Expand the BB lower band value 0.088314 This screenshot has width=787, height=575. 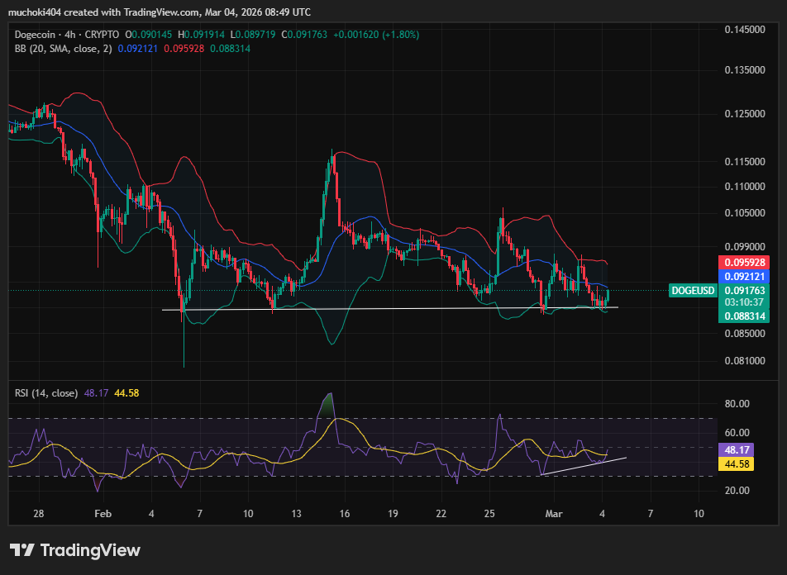pyautogui.click(x=229, y=50)
